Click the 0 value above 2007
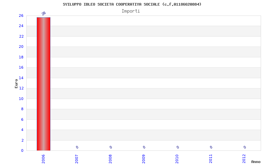264x165 pixels. 77,147
